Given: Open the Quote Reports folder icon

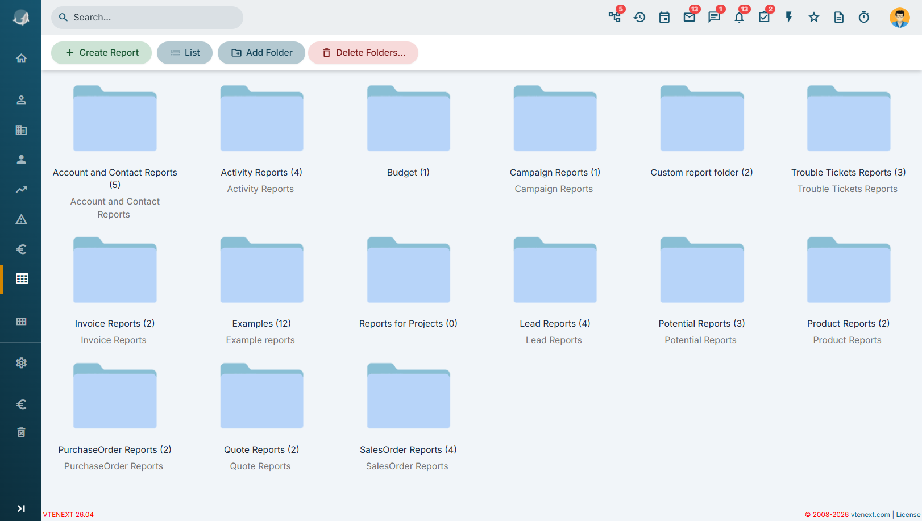Looking at the screenshot, I should pos(261,396).
